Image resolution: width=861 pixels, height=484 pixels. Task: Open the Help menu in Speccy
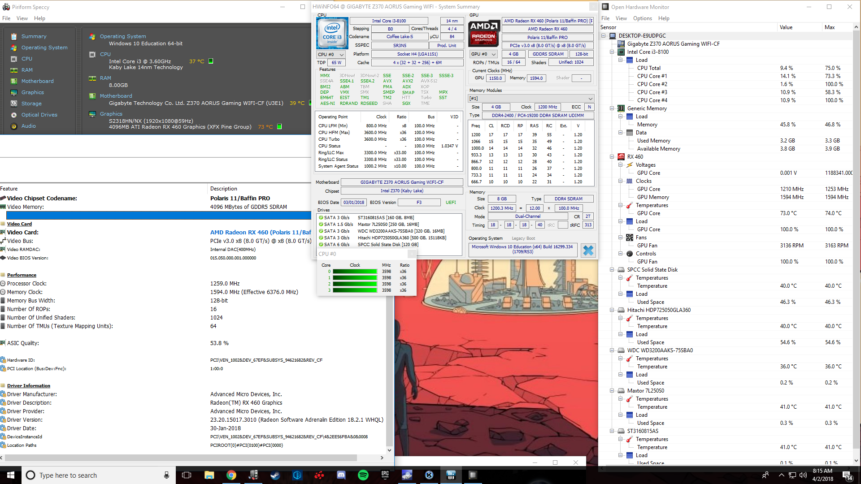(39, 18)
